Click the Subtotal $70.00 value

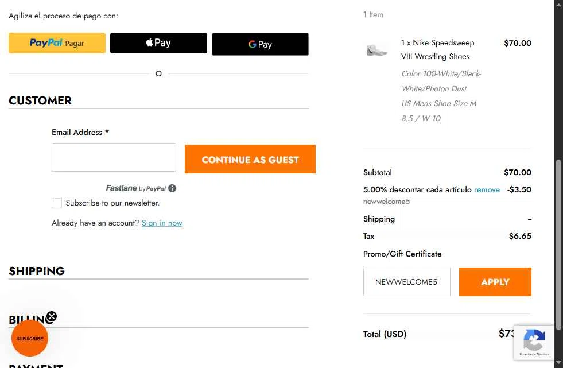[518, 172]
